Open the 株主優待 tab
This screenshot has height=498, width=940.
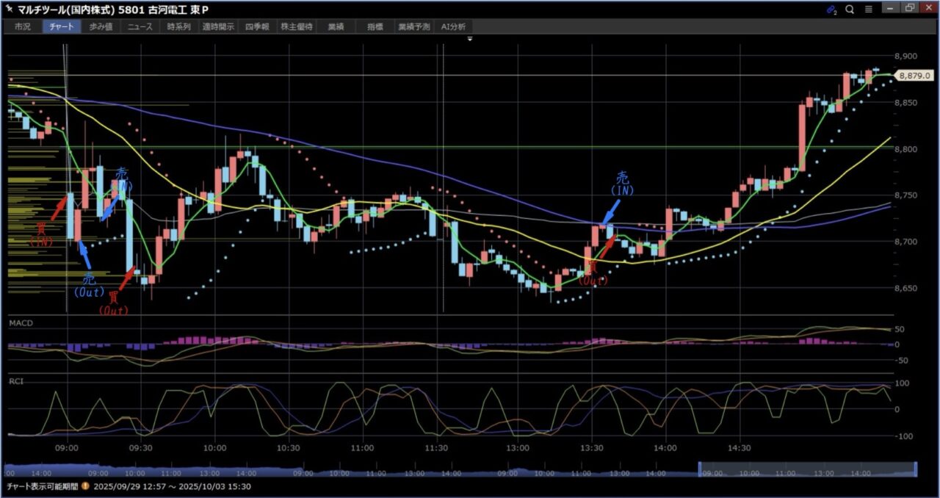[x=297, y=26]
